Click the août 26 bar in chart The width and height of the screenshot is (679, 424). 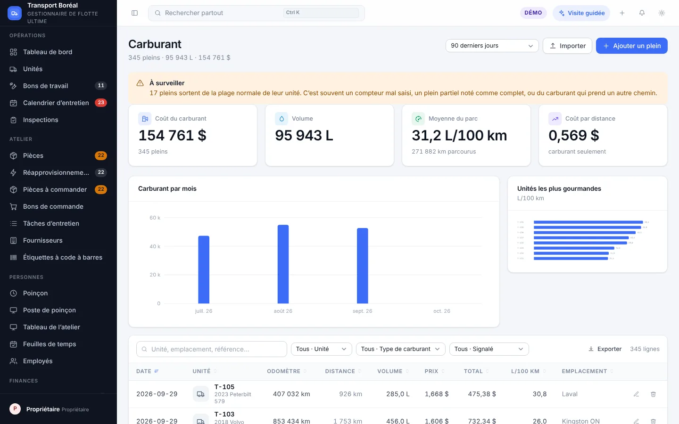283,264
